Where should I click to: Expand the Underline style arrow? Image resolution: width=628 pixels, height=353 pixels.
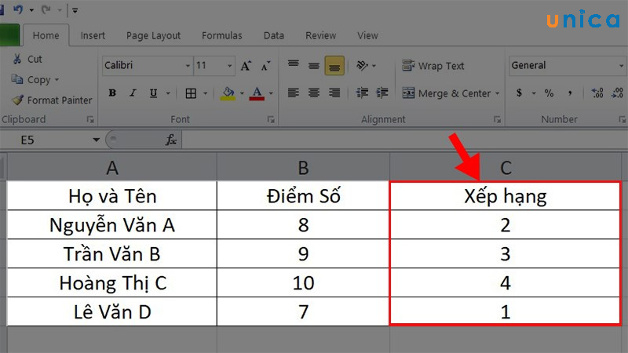point(168,93)
